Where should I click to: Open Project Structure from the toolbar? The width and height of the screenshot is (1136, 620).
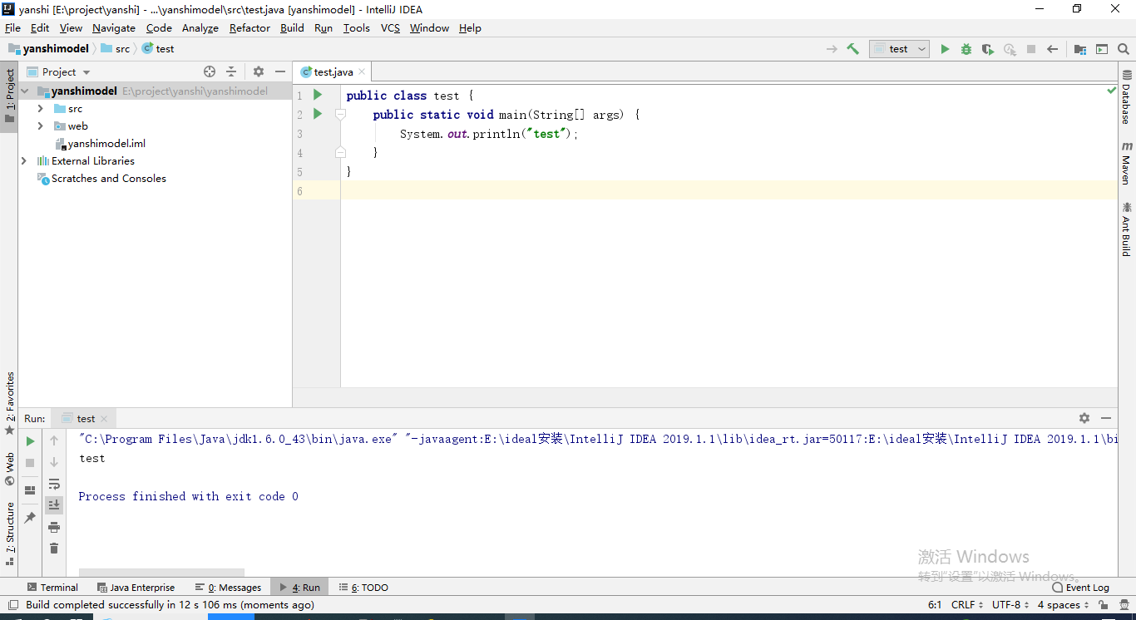pos(1079,49)
